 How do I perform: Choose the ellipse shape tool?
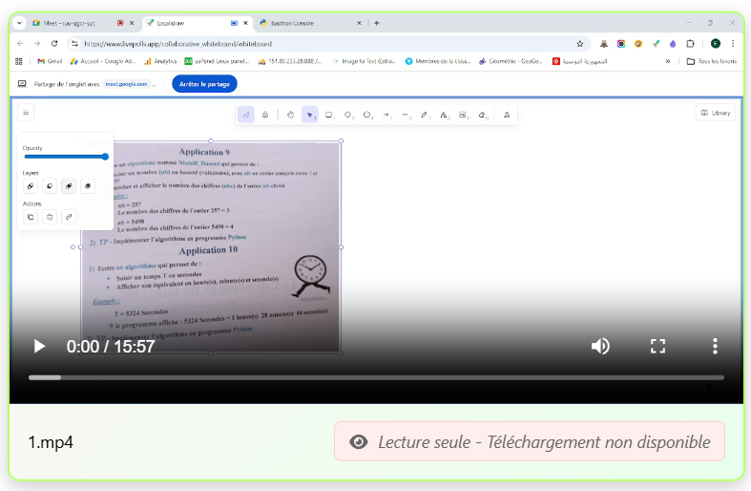click(x=367, y=115)
